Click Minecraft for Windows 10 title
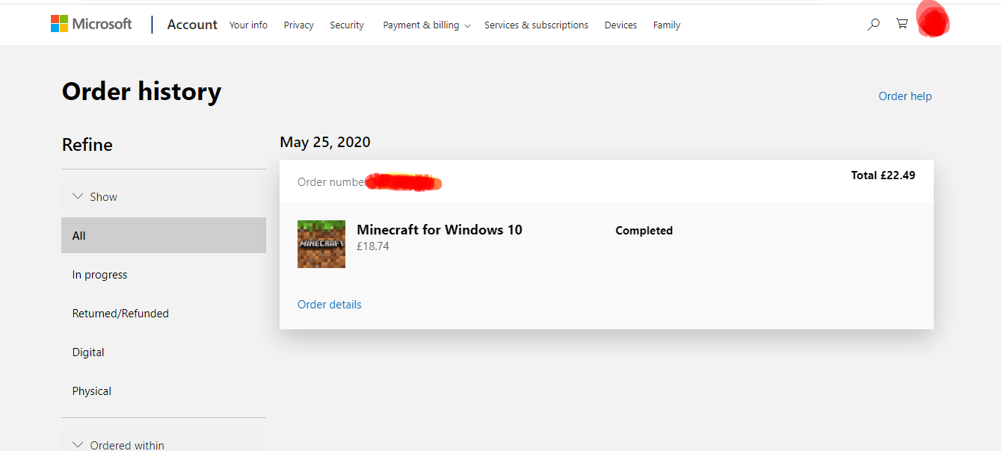Screen dimensions: 1001x451 click(x=440, y=230)
